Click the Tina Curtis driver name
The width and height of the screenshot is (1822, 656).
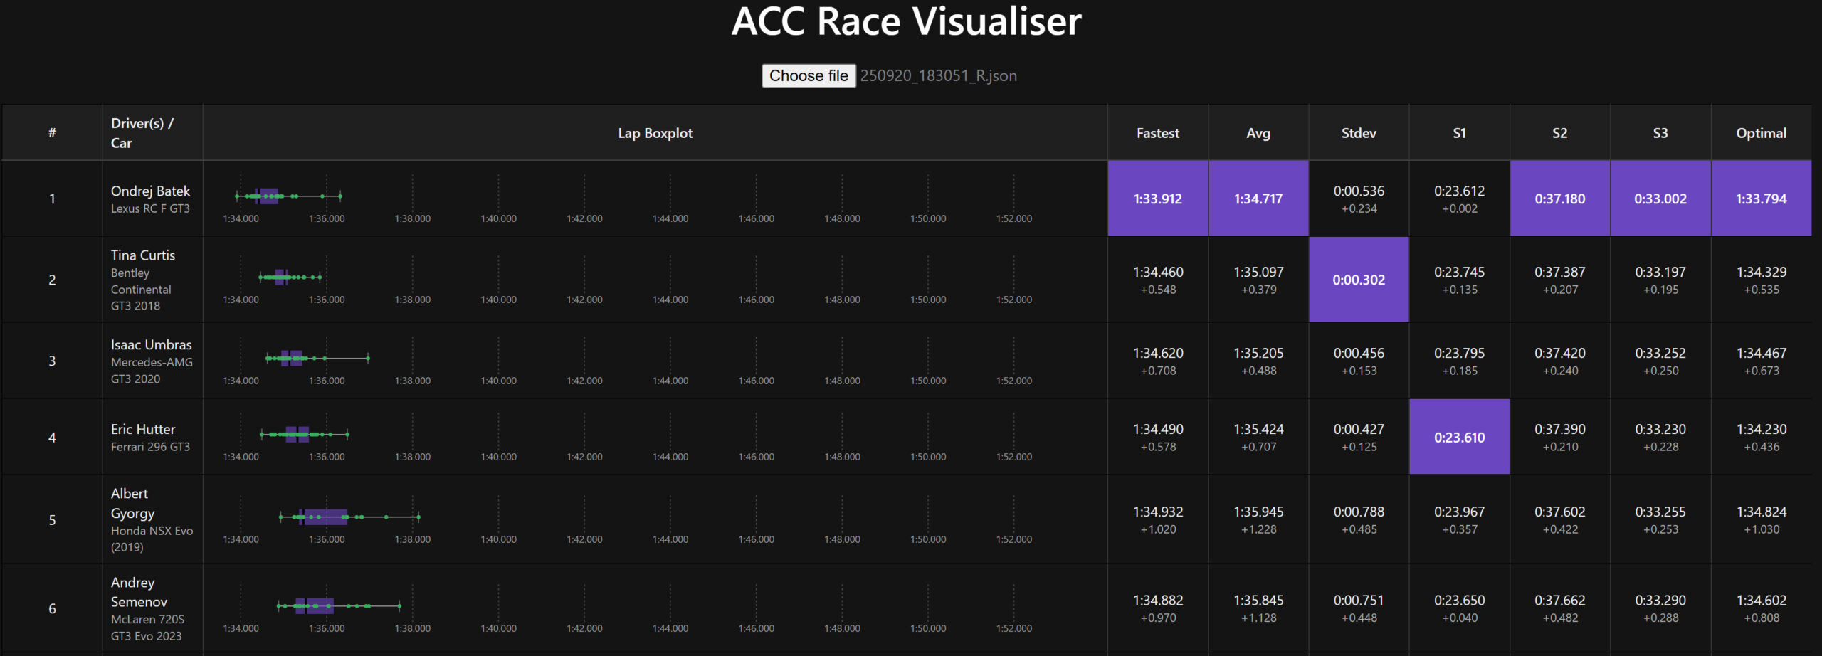[142, 255]
